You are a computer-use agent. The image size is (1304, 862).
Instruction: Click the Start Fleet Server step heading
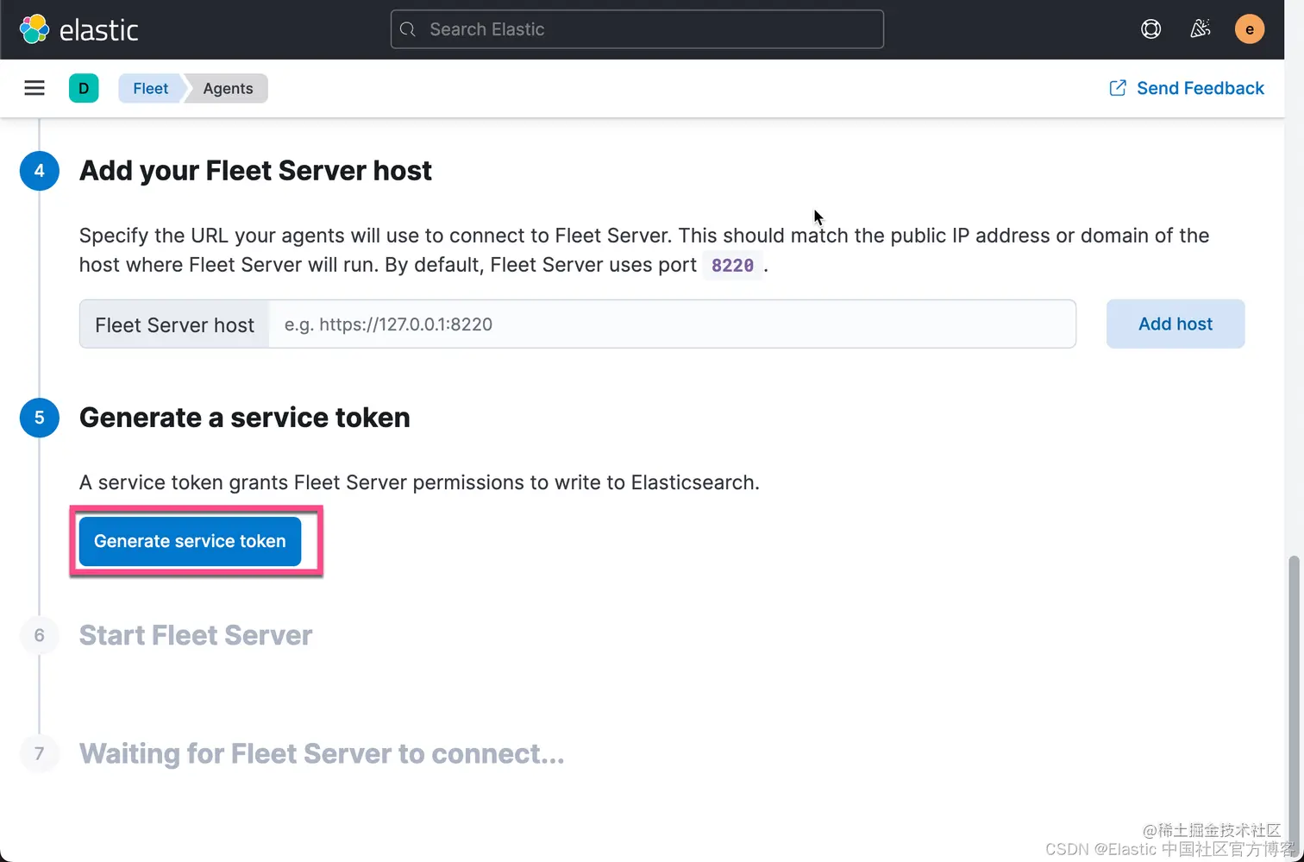(196, 635)
